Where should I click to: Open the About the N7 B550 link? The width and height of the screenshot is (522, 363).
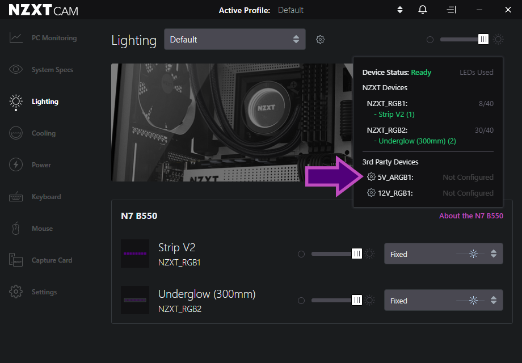point(471,216)
